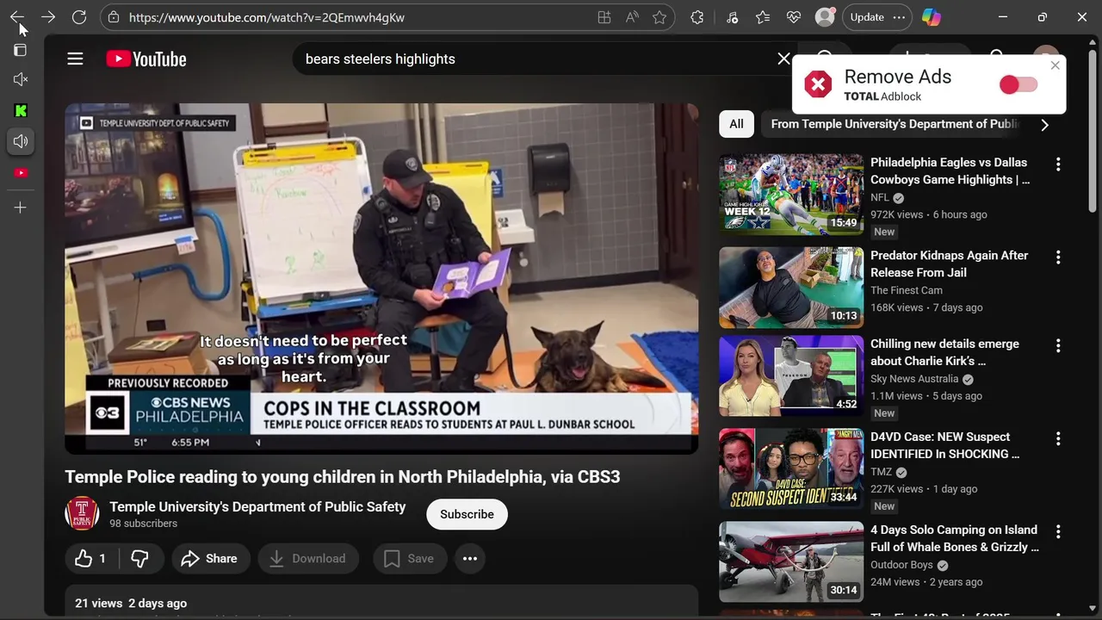Open Copilot sidebar icon
Image resolution: width=1102 pixels, height=620 pixels.
931,17
